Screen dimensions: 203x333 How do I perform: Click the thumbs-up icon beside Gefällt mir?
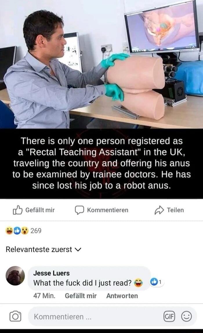(17, 210)
